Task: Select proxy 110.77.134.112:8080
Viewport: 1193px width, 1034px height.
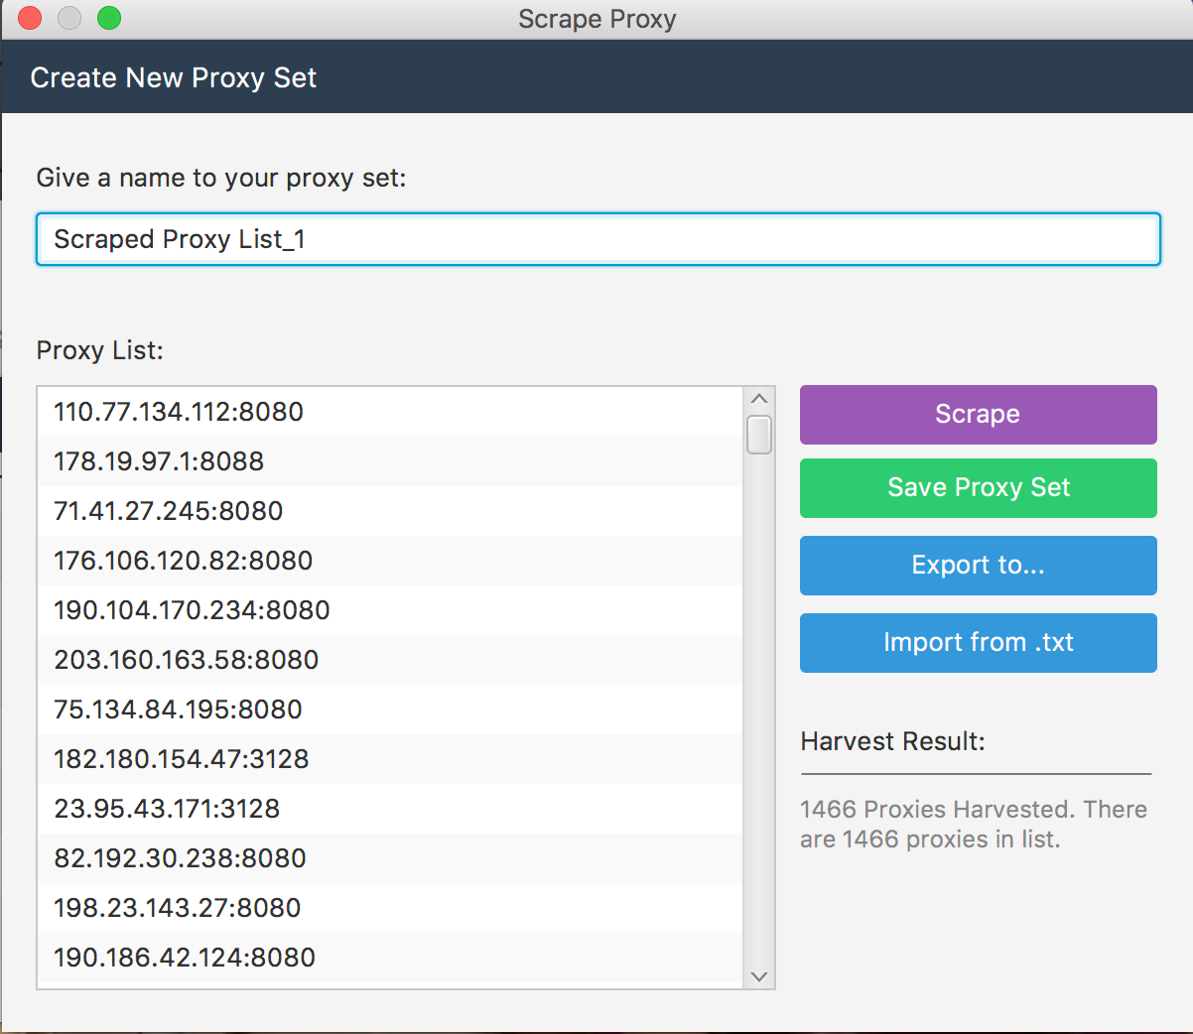Action: tap(179, 412)
